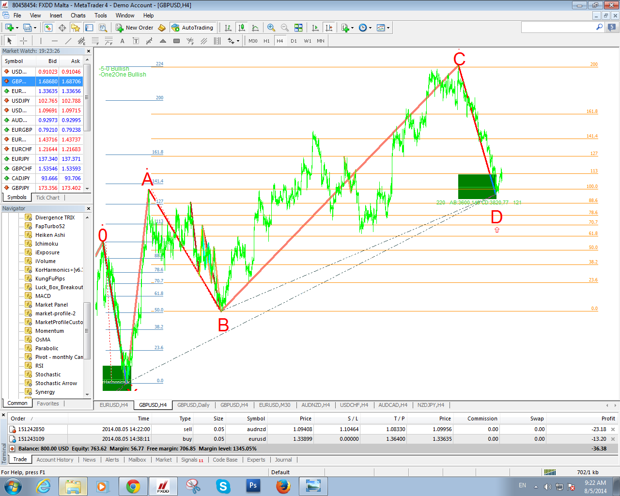This screenshot has height=496, width=620.
Task: Tile the chart windows
Action: (x=298, y=28)
